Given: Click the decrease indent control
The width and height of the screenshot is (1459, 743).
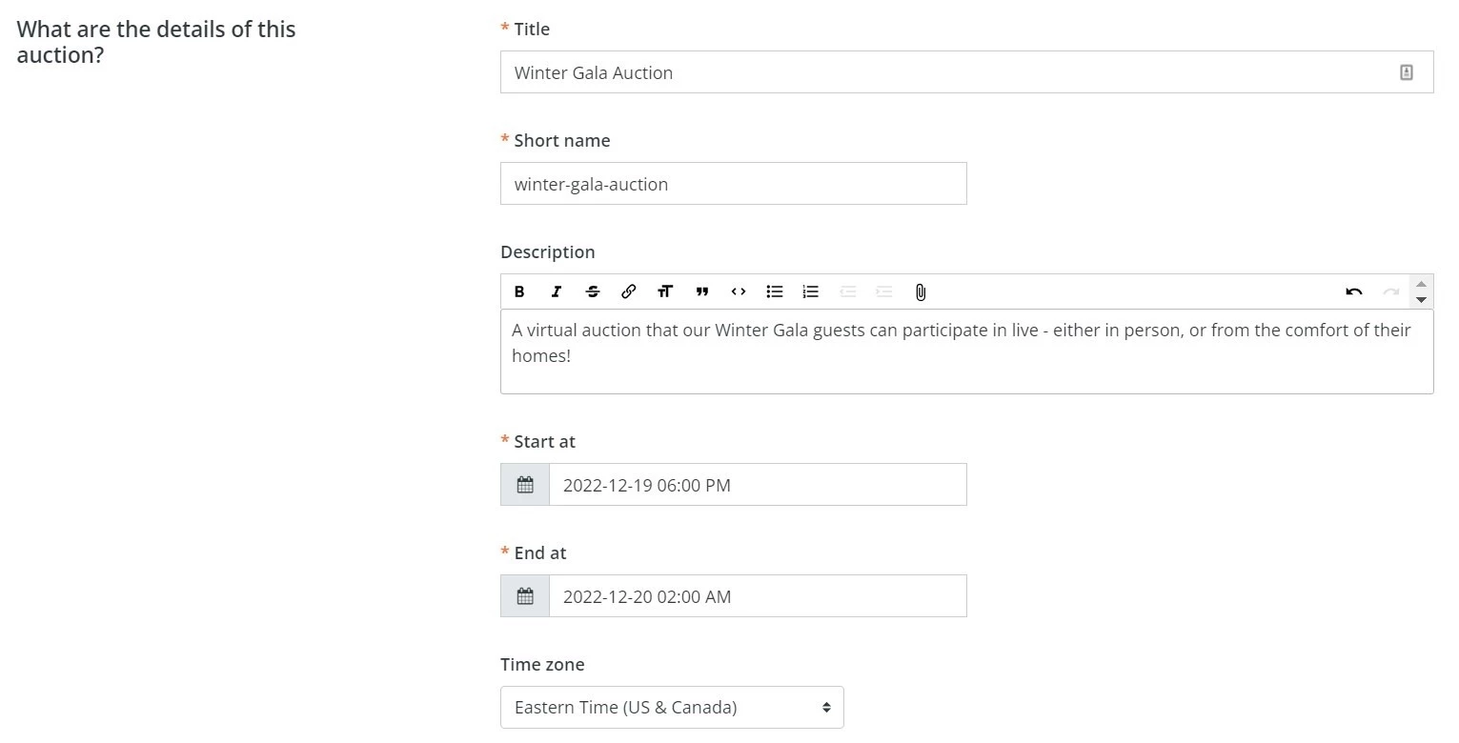Looking at the screenshot, I should pyautogui.click(x=847, y=291).
